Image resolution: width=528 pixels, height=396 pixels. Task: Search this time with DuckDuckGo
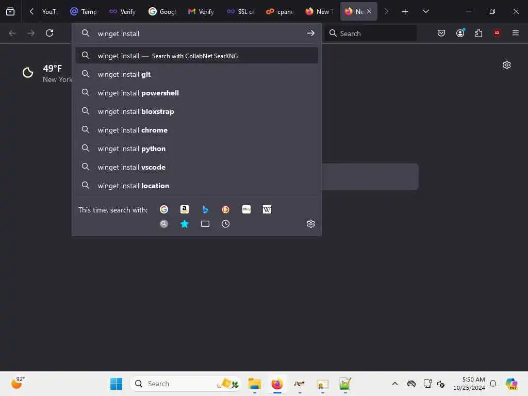(x=226, y=209)
